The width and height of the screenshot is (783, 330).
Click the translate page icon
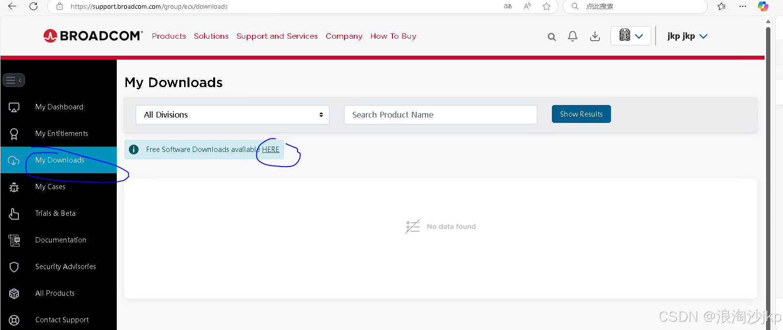pos(508,6)
